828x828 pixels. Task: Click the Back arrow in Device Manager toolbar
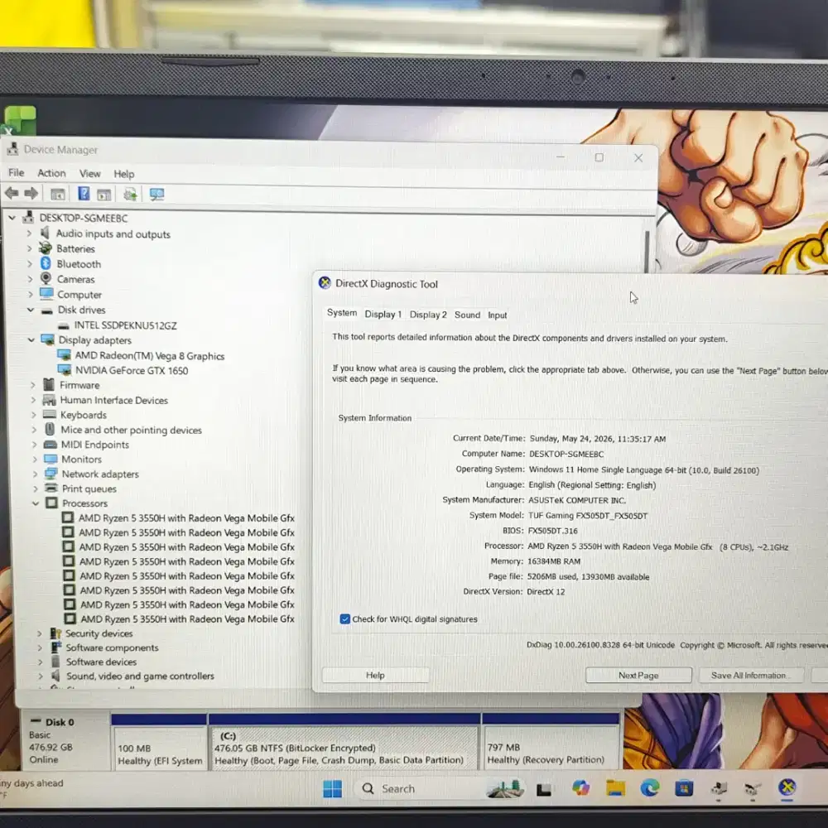pyautogui.click(x=12, y=193)
